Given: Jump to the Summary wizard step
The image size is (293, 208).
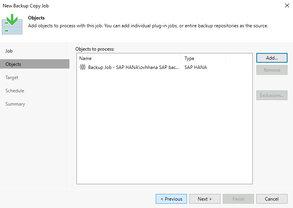Looking at the screenshot, I should (x=15, y=104).
